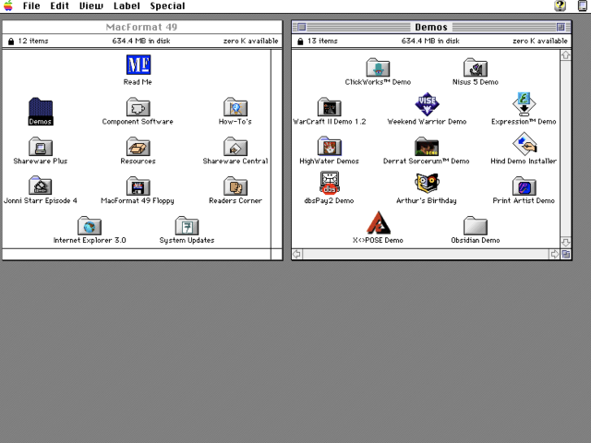Click the Demos window scroll up arrow

point(565,55)
